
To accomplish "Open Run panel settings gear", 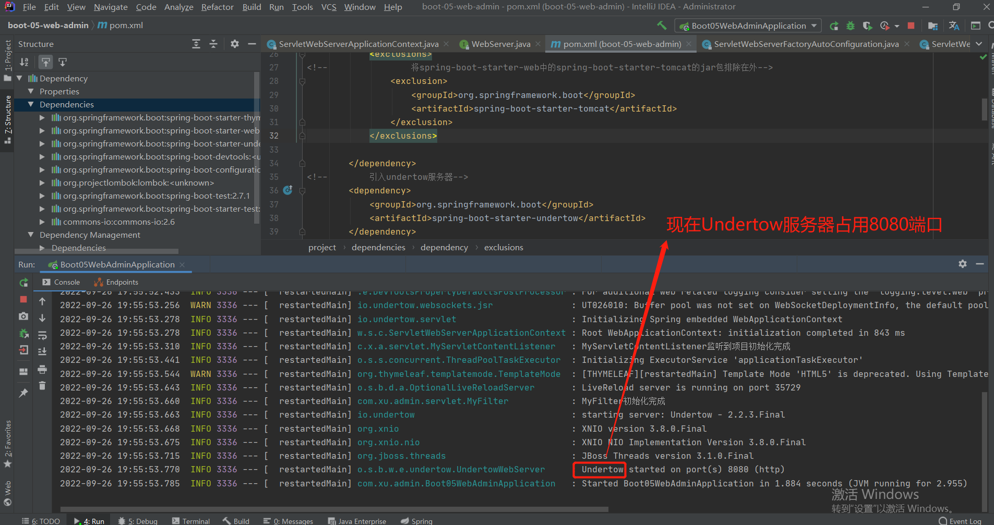I will tap(963, 264).
